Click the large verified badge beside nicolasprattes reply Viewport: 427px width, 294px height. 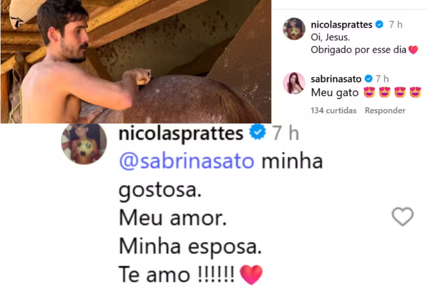pos(257,132)
